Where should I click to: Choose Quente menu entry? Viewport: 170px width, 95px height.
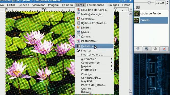tap(94, 89)
